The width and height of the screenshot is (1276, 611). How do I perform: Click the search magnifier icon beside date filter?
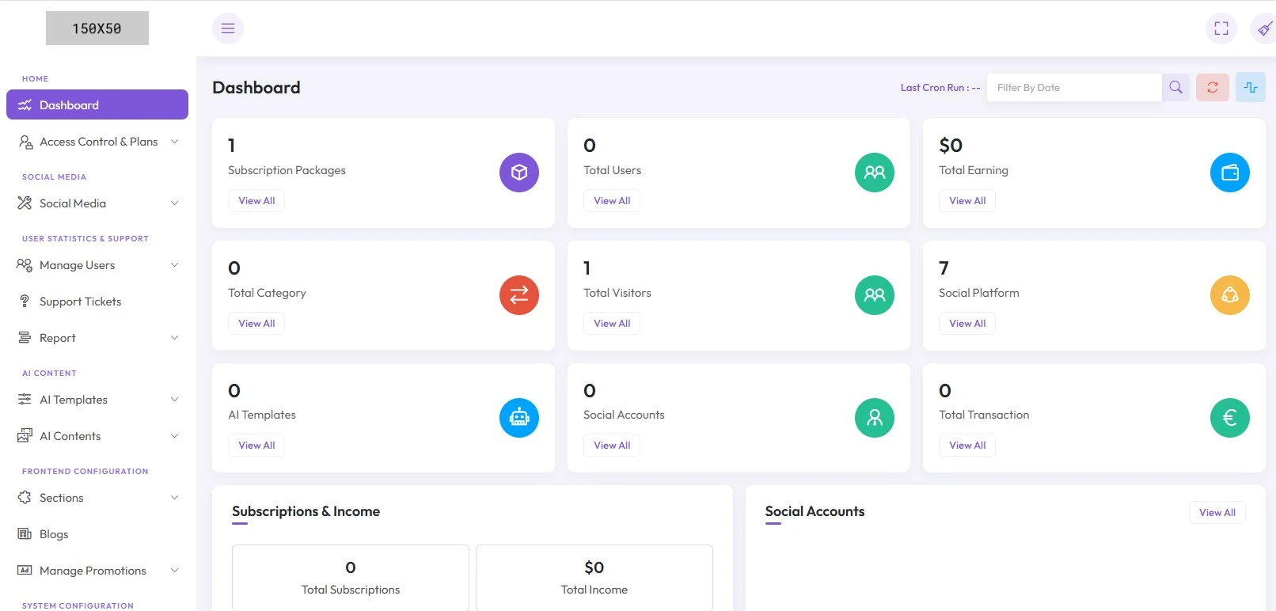1175,88
